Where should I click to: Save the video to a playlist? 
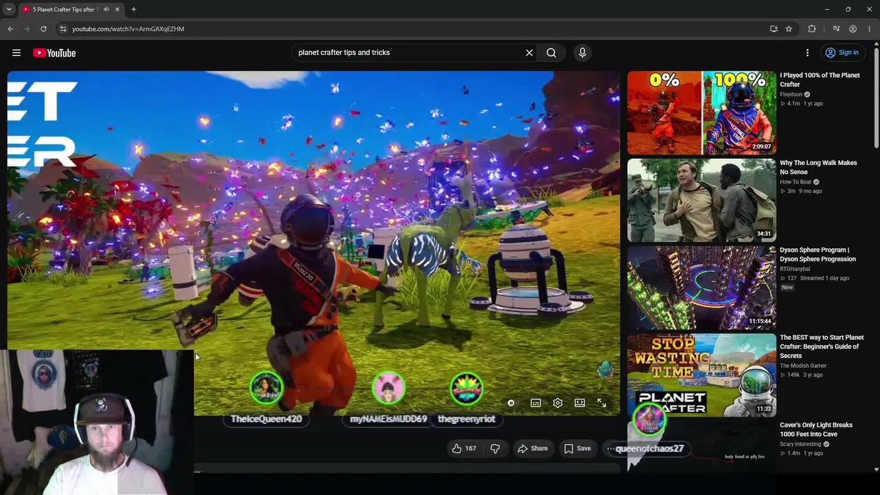577,448
